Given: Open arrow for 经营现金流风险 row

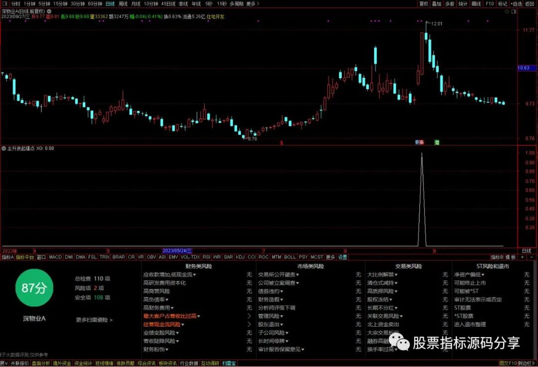Looking at the screenshot, I should (249, 325).
